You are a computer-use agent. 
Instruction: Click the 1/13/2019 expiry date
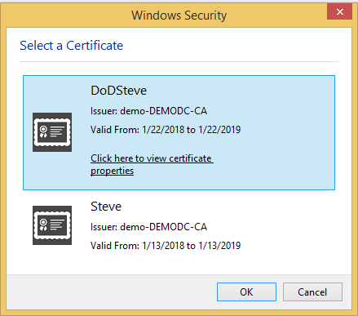219,246
